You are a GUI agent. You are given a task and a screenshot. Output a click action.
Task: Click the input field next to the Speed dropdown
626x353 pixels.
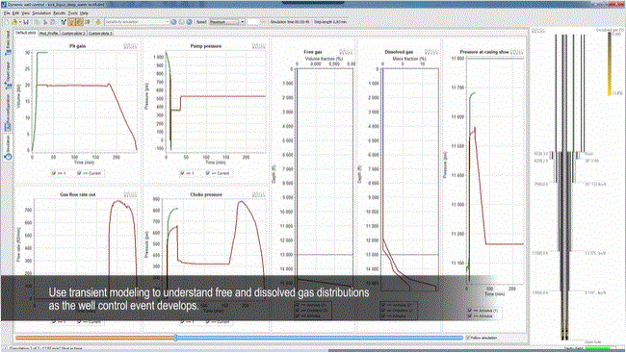[254, 22]
